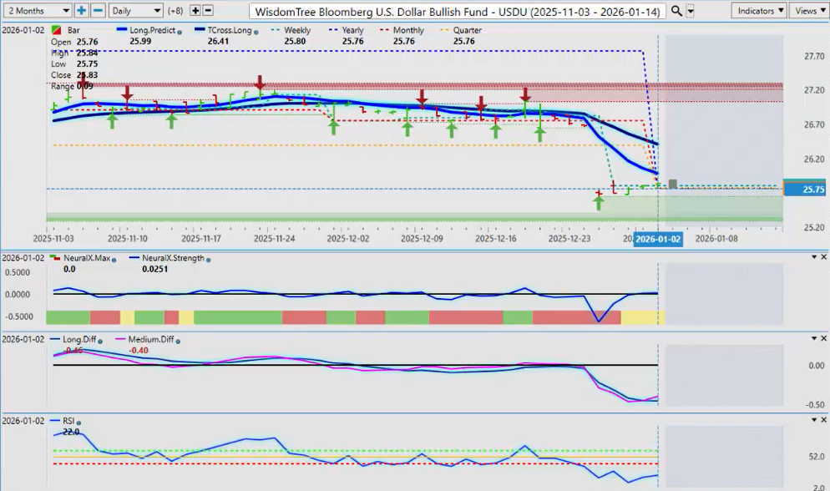The height and width of the screenshot is (491, 830).
Task: Toggle the TCross.Long legend line
Action: (x=228, y=30)
